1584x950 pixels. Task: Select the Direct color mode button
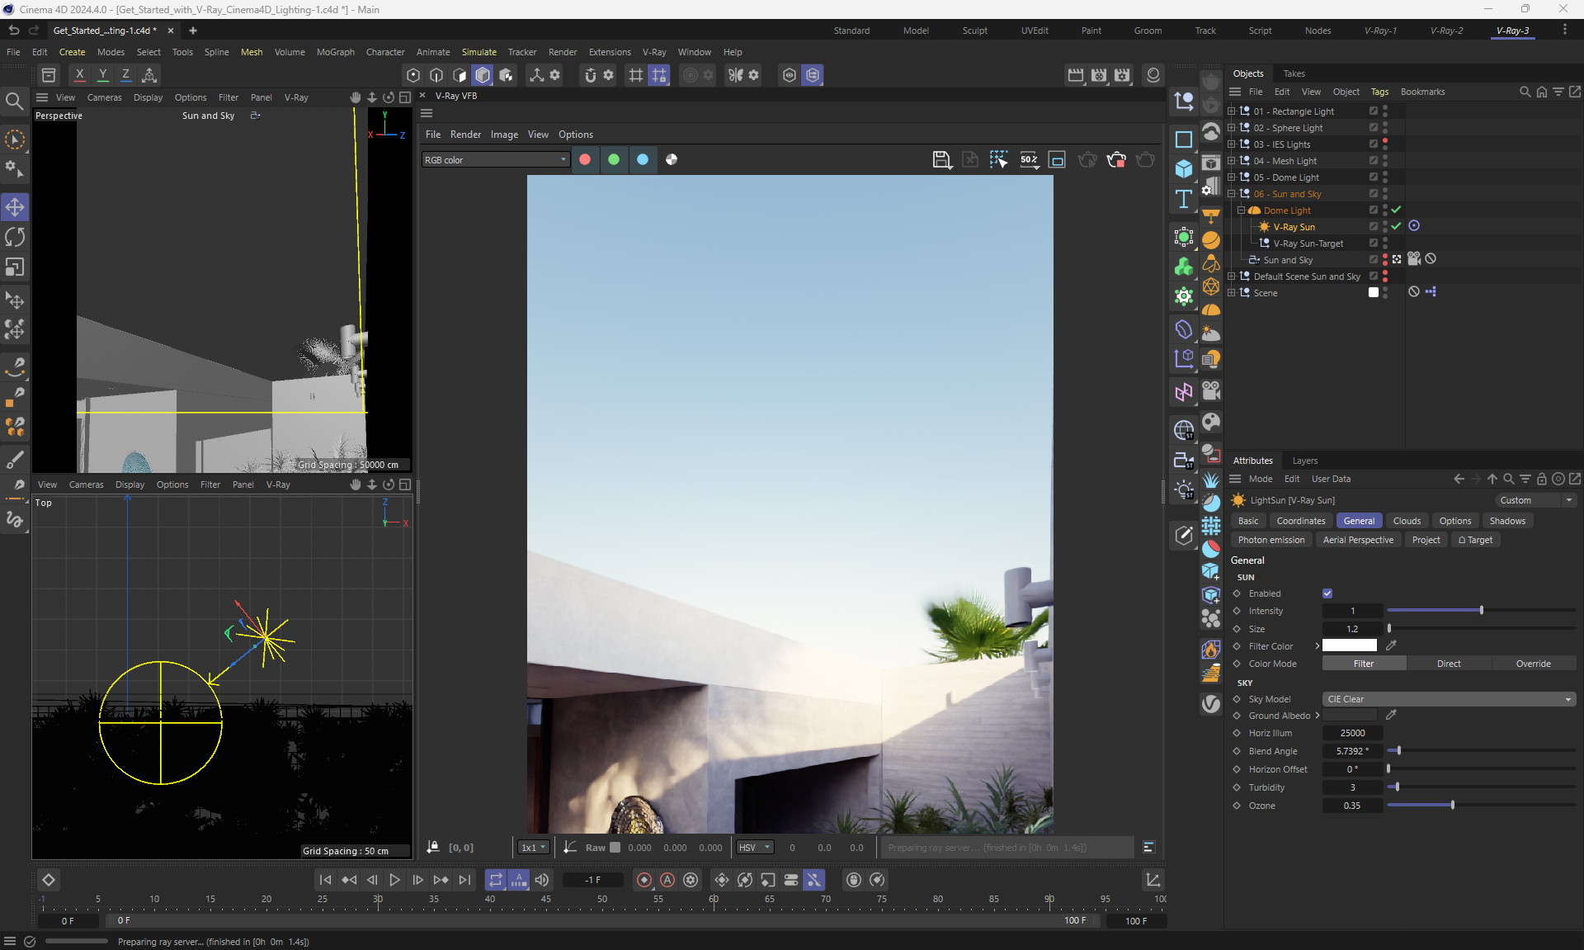pyautogui.click(x=1448, y=664)
